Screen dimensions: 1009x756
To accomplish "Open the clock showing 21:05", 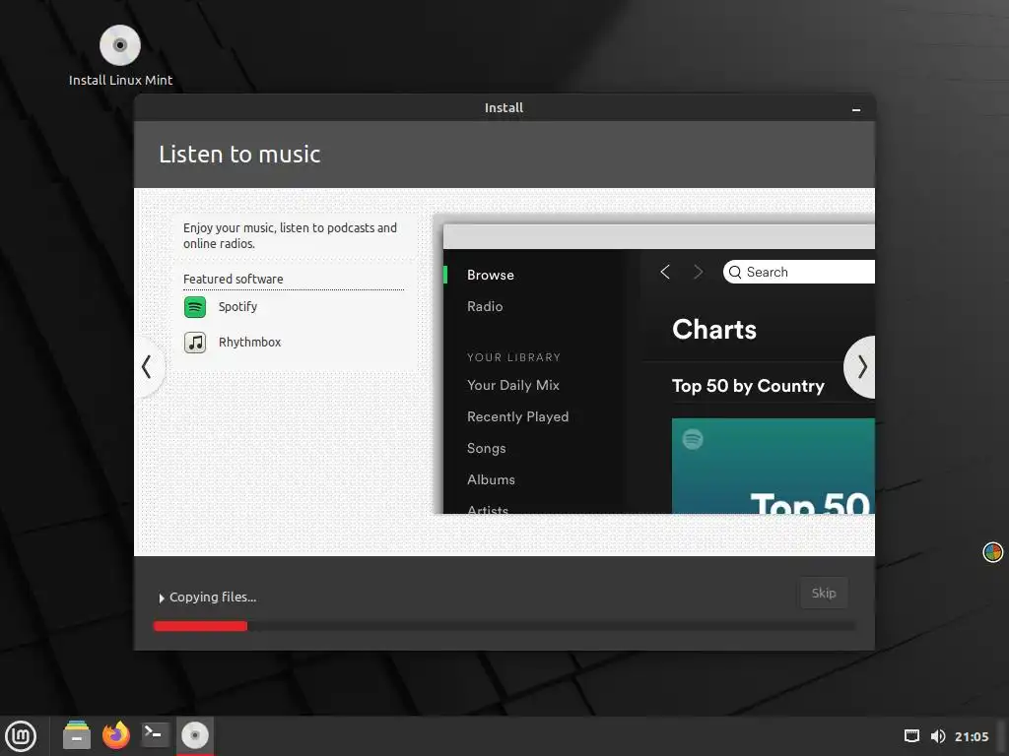I will [971, 736].
